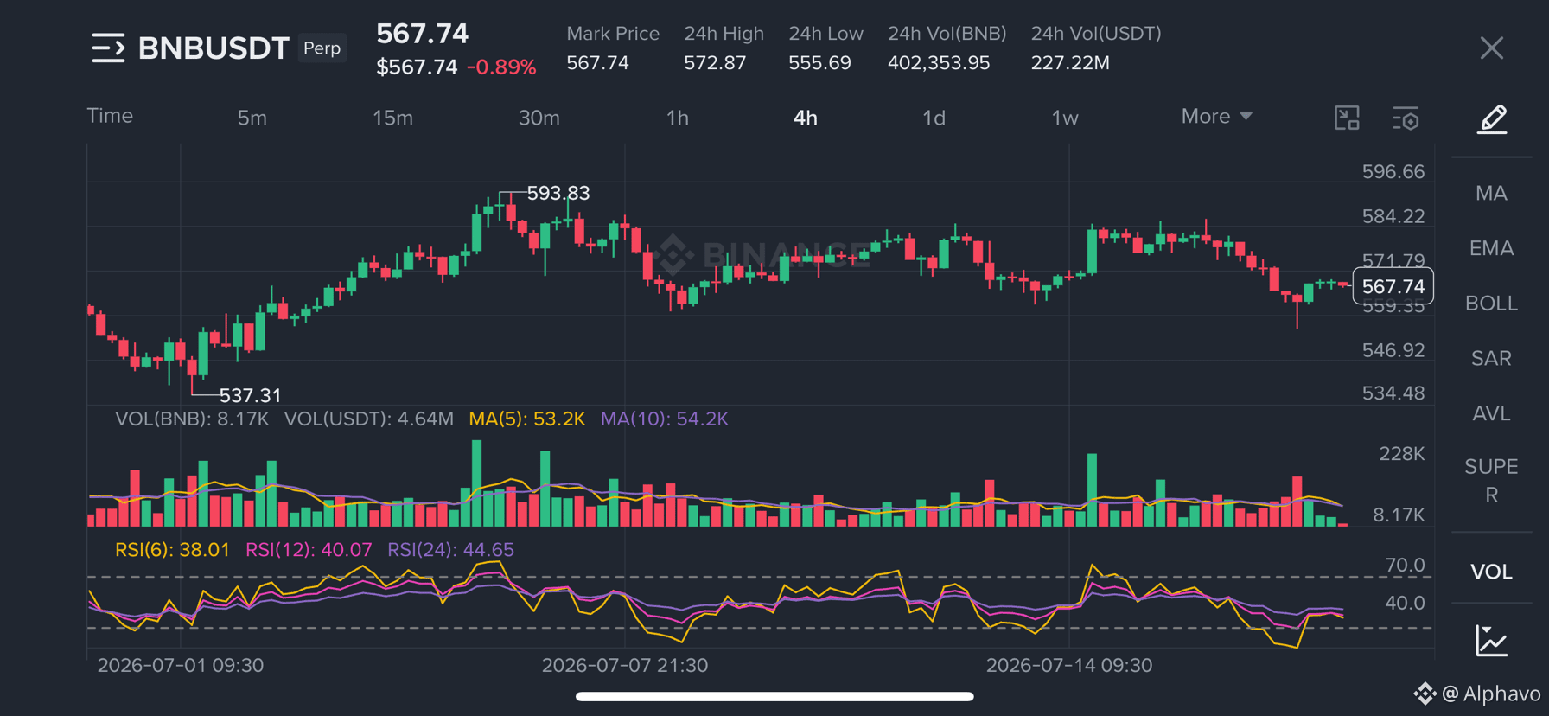The height and width of the screenshot is (716, 1549).
Task: Open the drawing tools pencil icon
Action: tap(1492, 118)
